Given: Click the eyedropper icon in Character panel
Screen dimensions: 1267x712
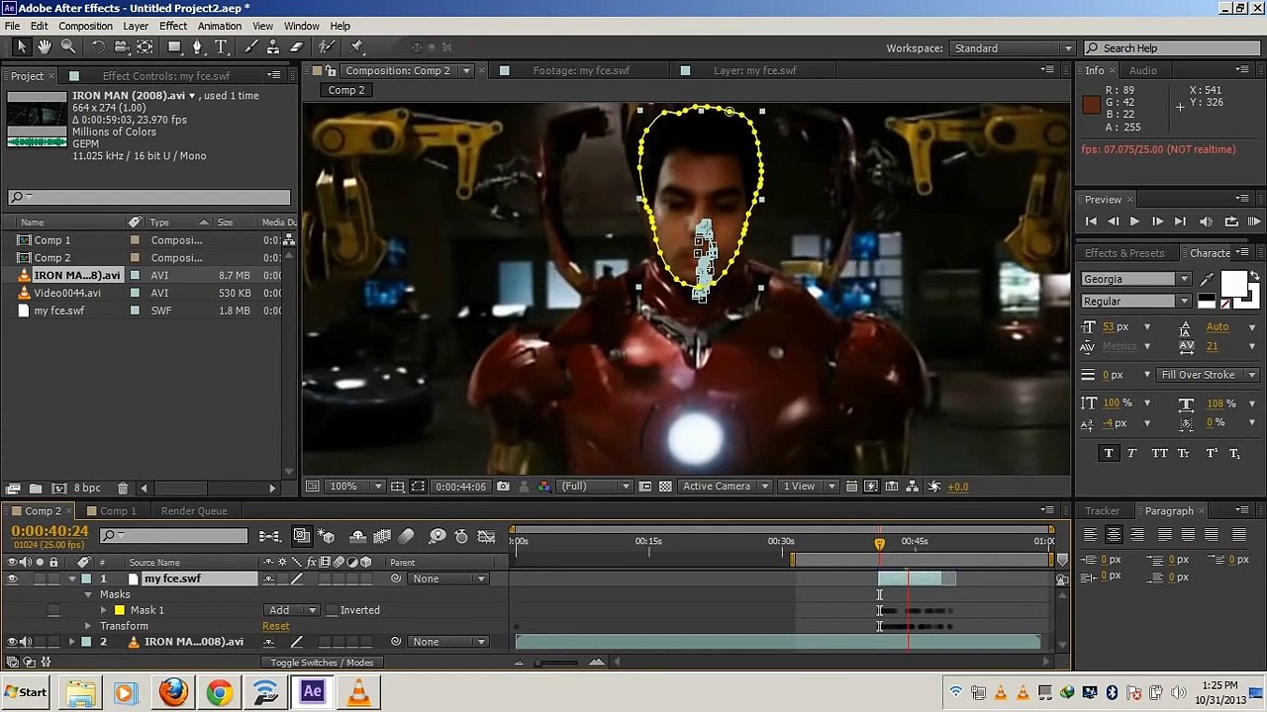Looking at the screenshot, I should 1207,280.
